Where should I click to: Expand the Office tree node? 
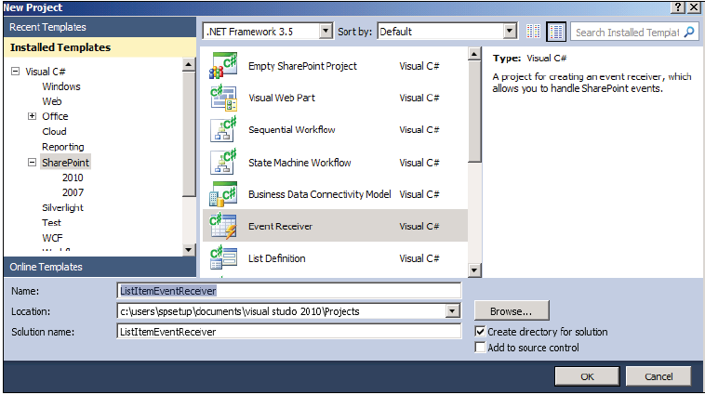(x=32, y=116)
